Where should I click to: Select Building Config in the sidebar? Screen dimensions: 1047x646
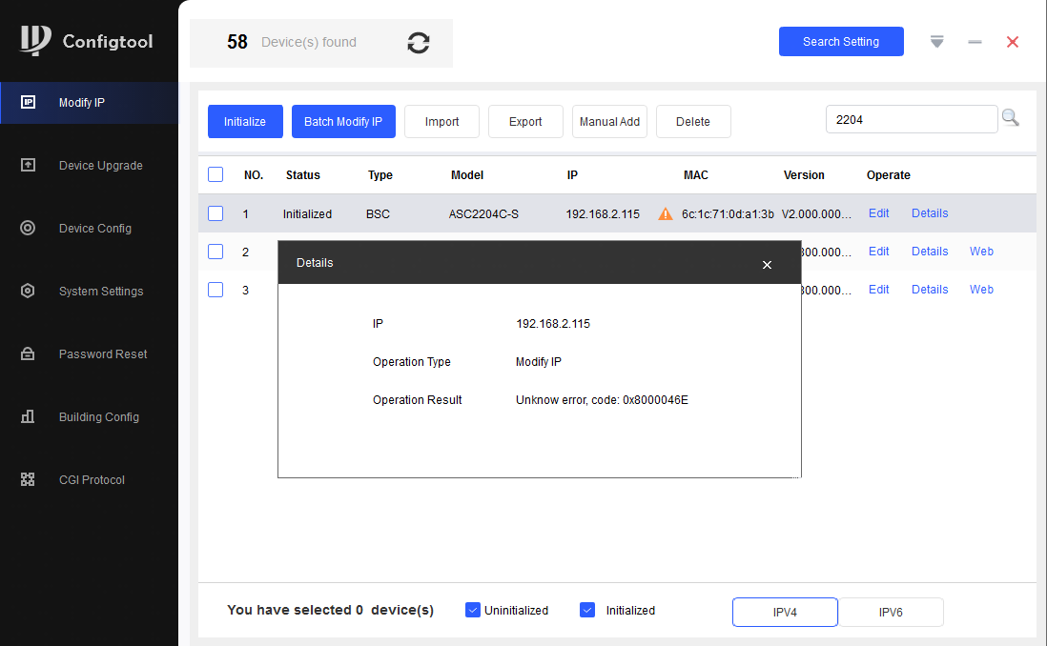[98, 417]
